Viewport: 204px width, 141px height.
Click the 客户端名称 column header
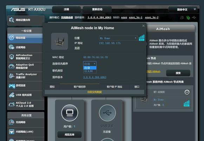pyautogui.click(x=80, y=87)
